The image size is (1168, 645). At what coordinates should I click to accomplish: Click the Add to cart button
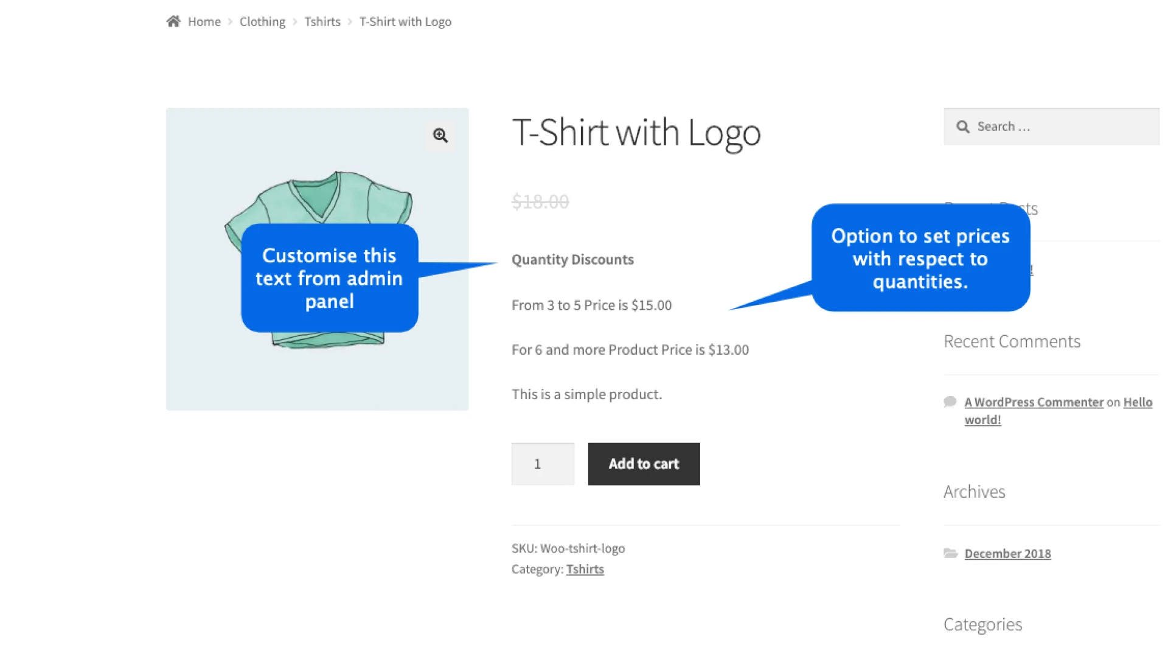[x=643, y=464]
